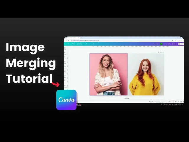Image resolution: width=189 pixels, height=142 pixels.
Task: Click the Share button
Action: click(x=181, y=44)
